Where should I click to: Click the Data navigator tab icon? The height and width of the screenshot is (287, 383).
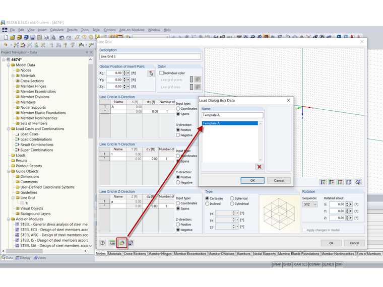click(x=4, y=258)
